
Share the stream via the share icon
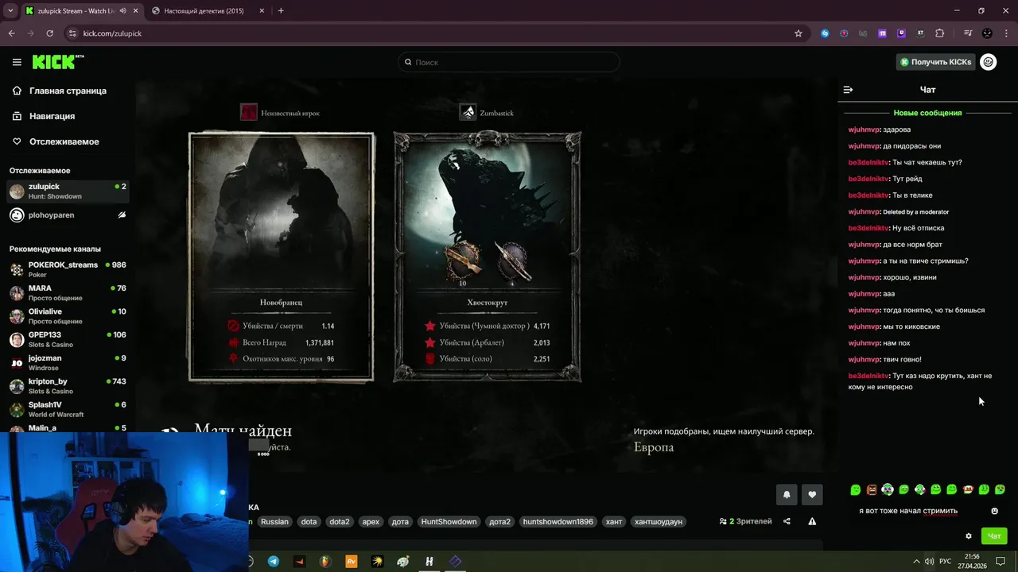pyautogui.click(x=787, y=522)
